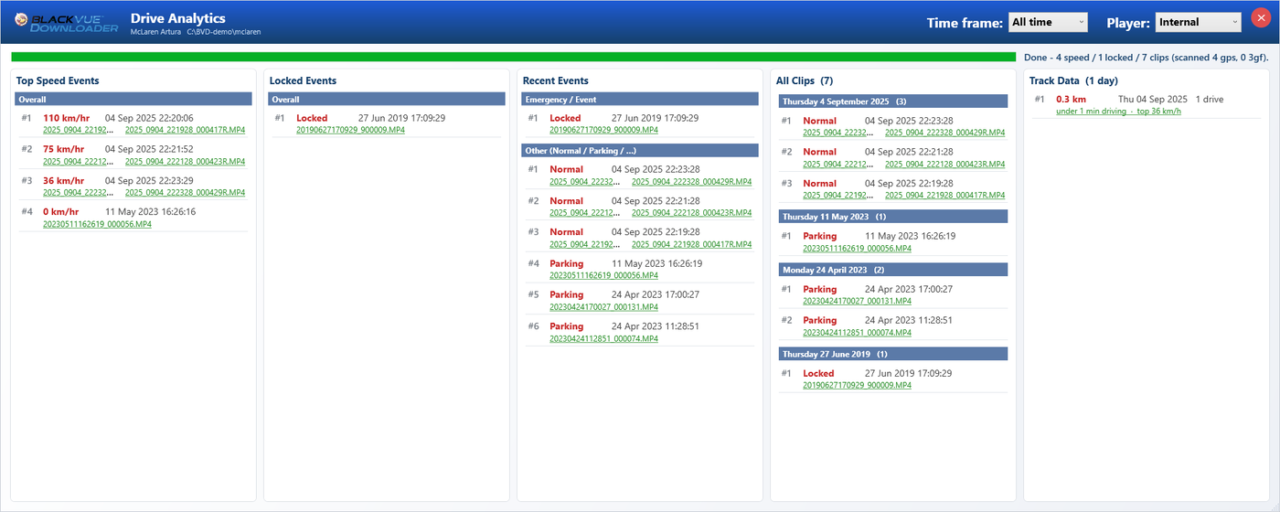This screenshot has height=512, width=1280.
Task: Click timestamp 04 Sep 2025 22:21:52
Action: click(149, 149)
